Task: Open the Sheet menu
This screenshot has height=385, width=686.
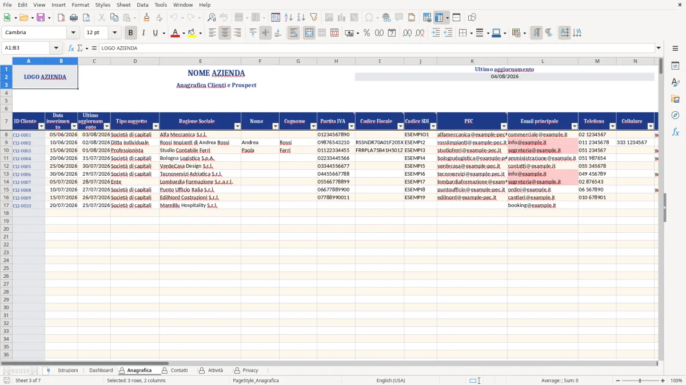Action: (123, 5)
